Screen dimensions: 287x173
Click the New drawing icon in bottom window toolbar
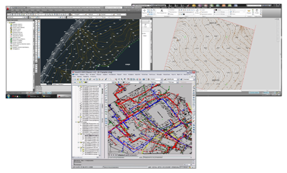75,79
